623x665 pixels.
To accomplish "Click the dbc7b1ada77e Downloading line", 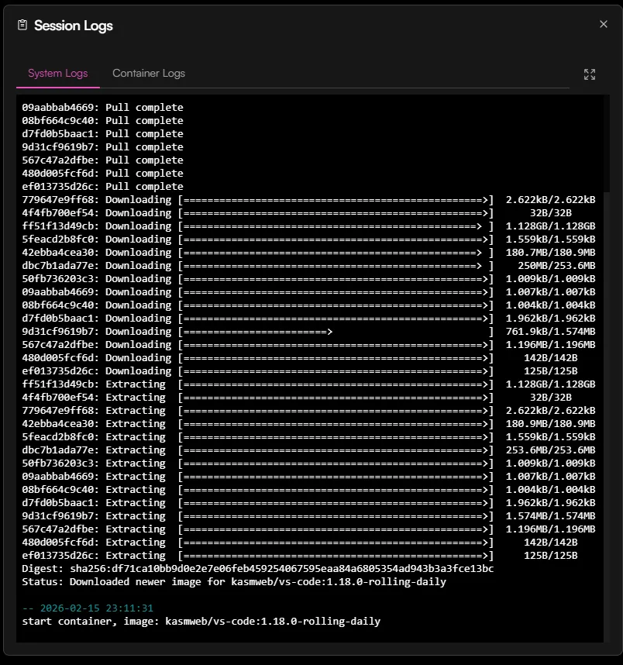I will pyautogui.click(x=308, y=265).
